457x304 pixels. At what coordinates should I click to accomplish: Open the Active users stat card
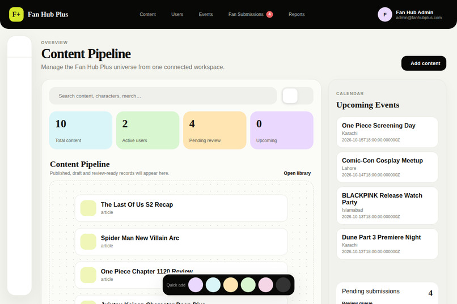pyautogui.click(x=148, y=130)
